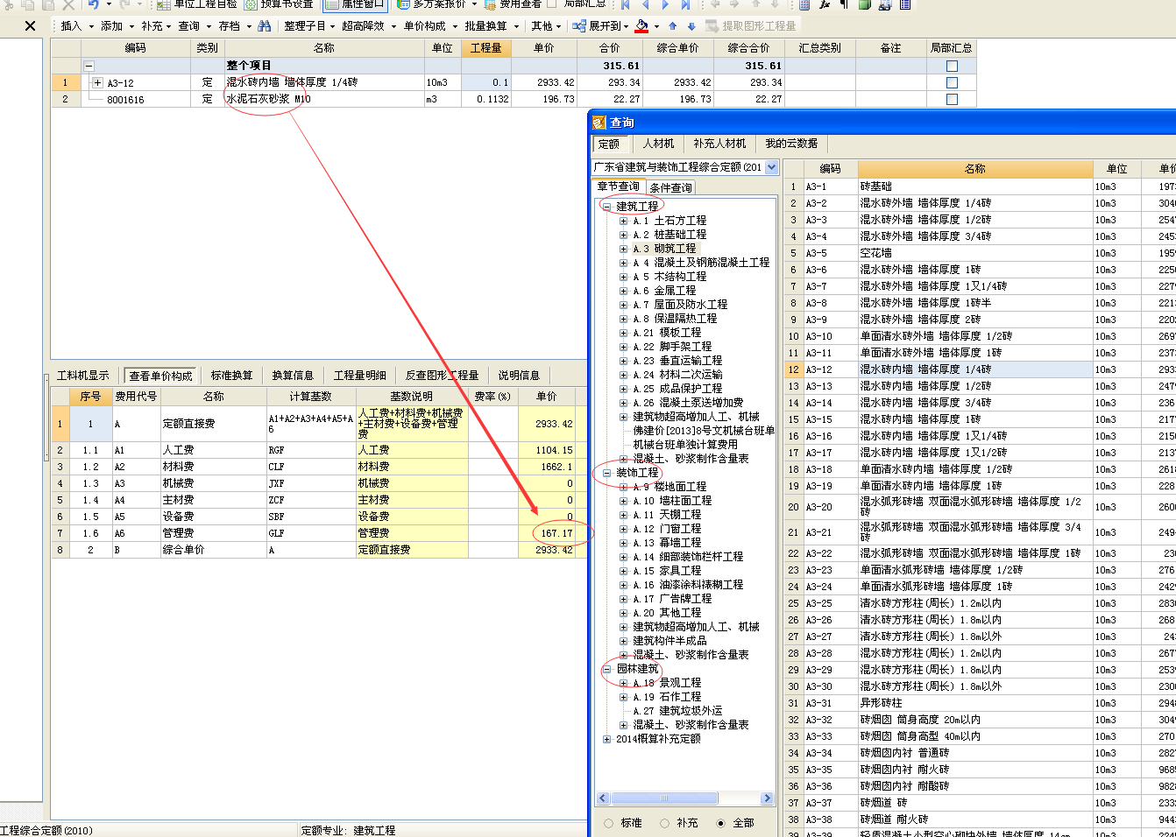
Task: Click the tree horizontal scrollbar thumb
Action: point(663,798)
